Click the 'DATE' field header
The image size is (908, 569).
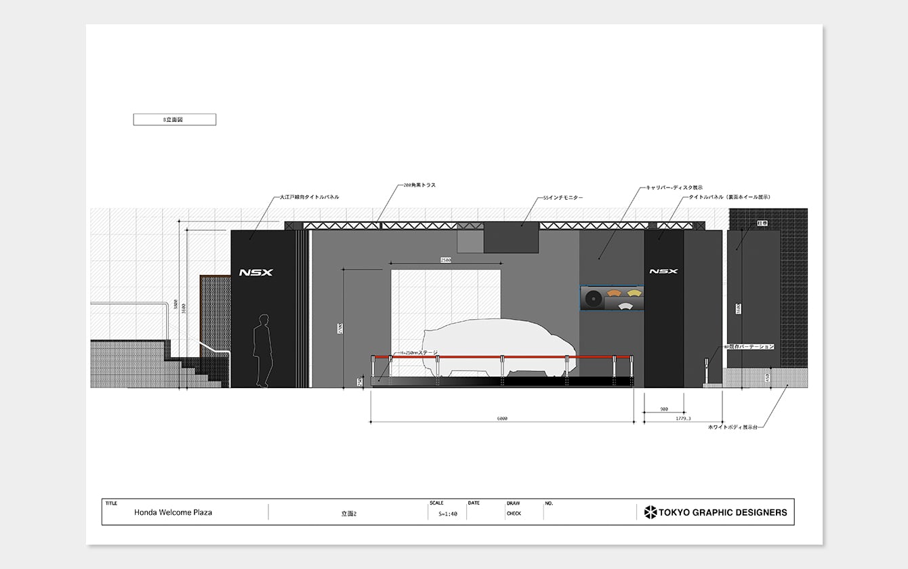(474, 503)
